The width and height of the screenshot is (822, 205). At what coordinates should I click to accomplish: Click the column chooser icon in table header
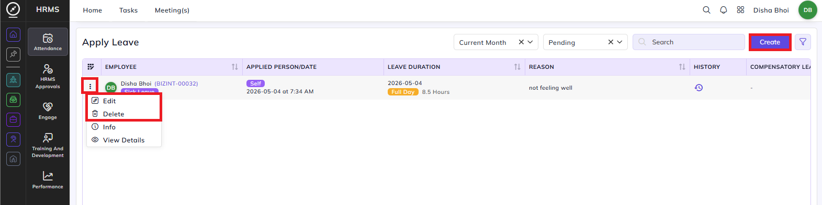pyautogui.click(x=91, y=67)
